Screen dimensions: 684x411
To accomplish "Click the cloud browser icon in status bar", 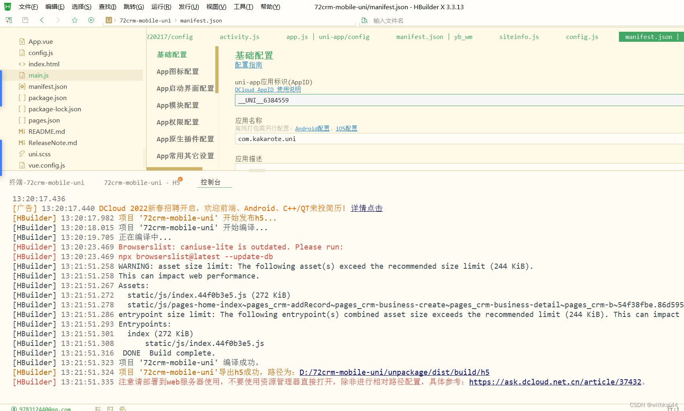I will [123, 409].
